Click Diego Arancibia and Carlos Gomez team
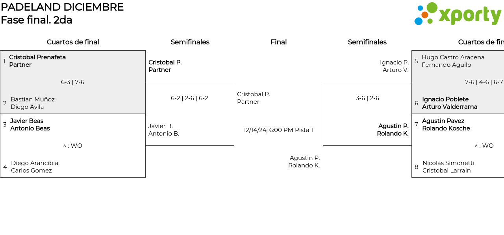Image resolution: width=504 pixels, height=235 pixels. coord(35,167)
